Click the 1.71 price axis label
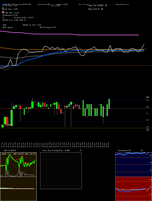152x201 pixels. (147, 120)
